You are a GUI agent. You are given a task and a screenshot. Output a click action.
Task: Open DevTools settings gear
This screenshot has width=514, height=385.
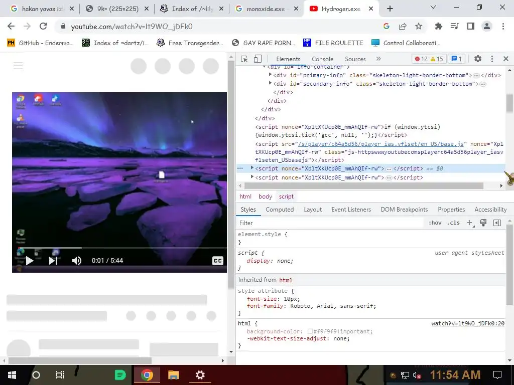[478, 59]
